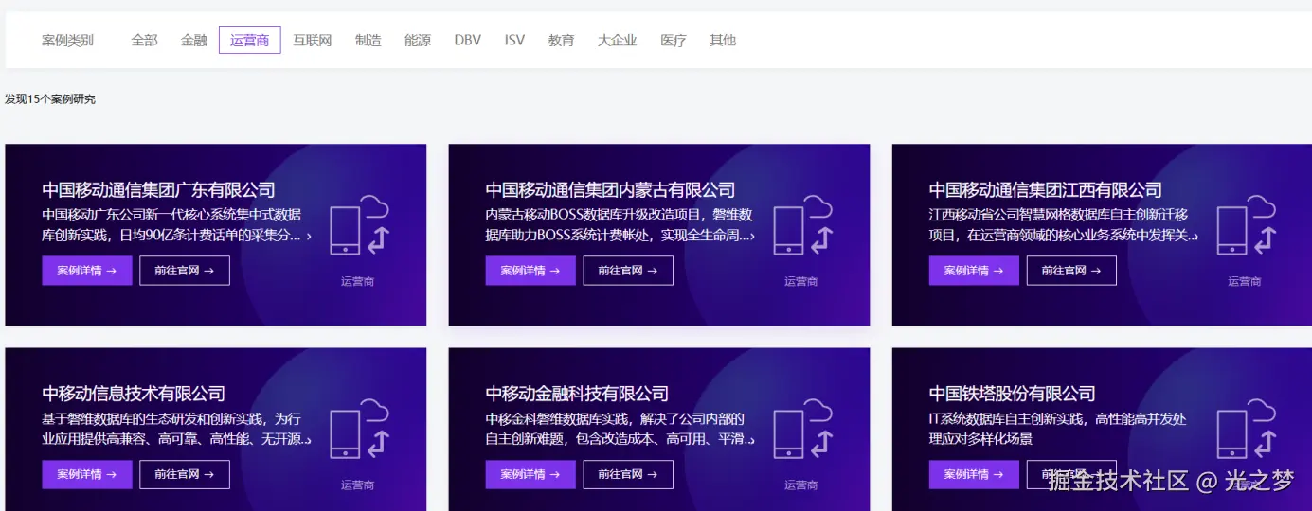Select the 运营商 category filter
The height and width of the screenshot is (511, 1312).
pos(250,41)
